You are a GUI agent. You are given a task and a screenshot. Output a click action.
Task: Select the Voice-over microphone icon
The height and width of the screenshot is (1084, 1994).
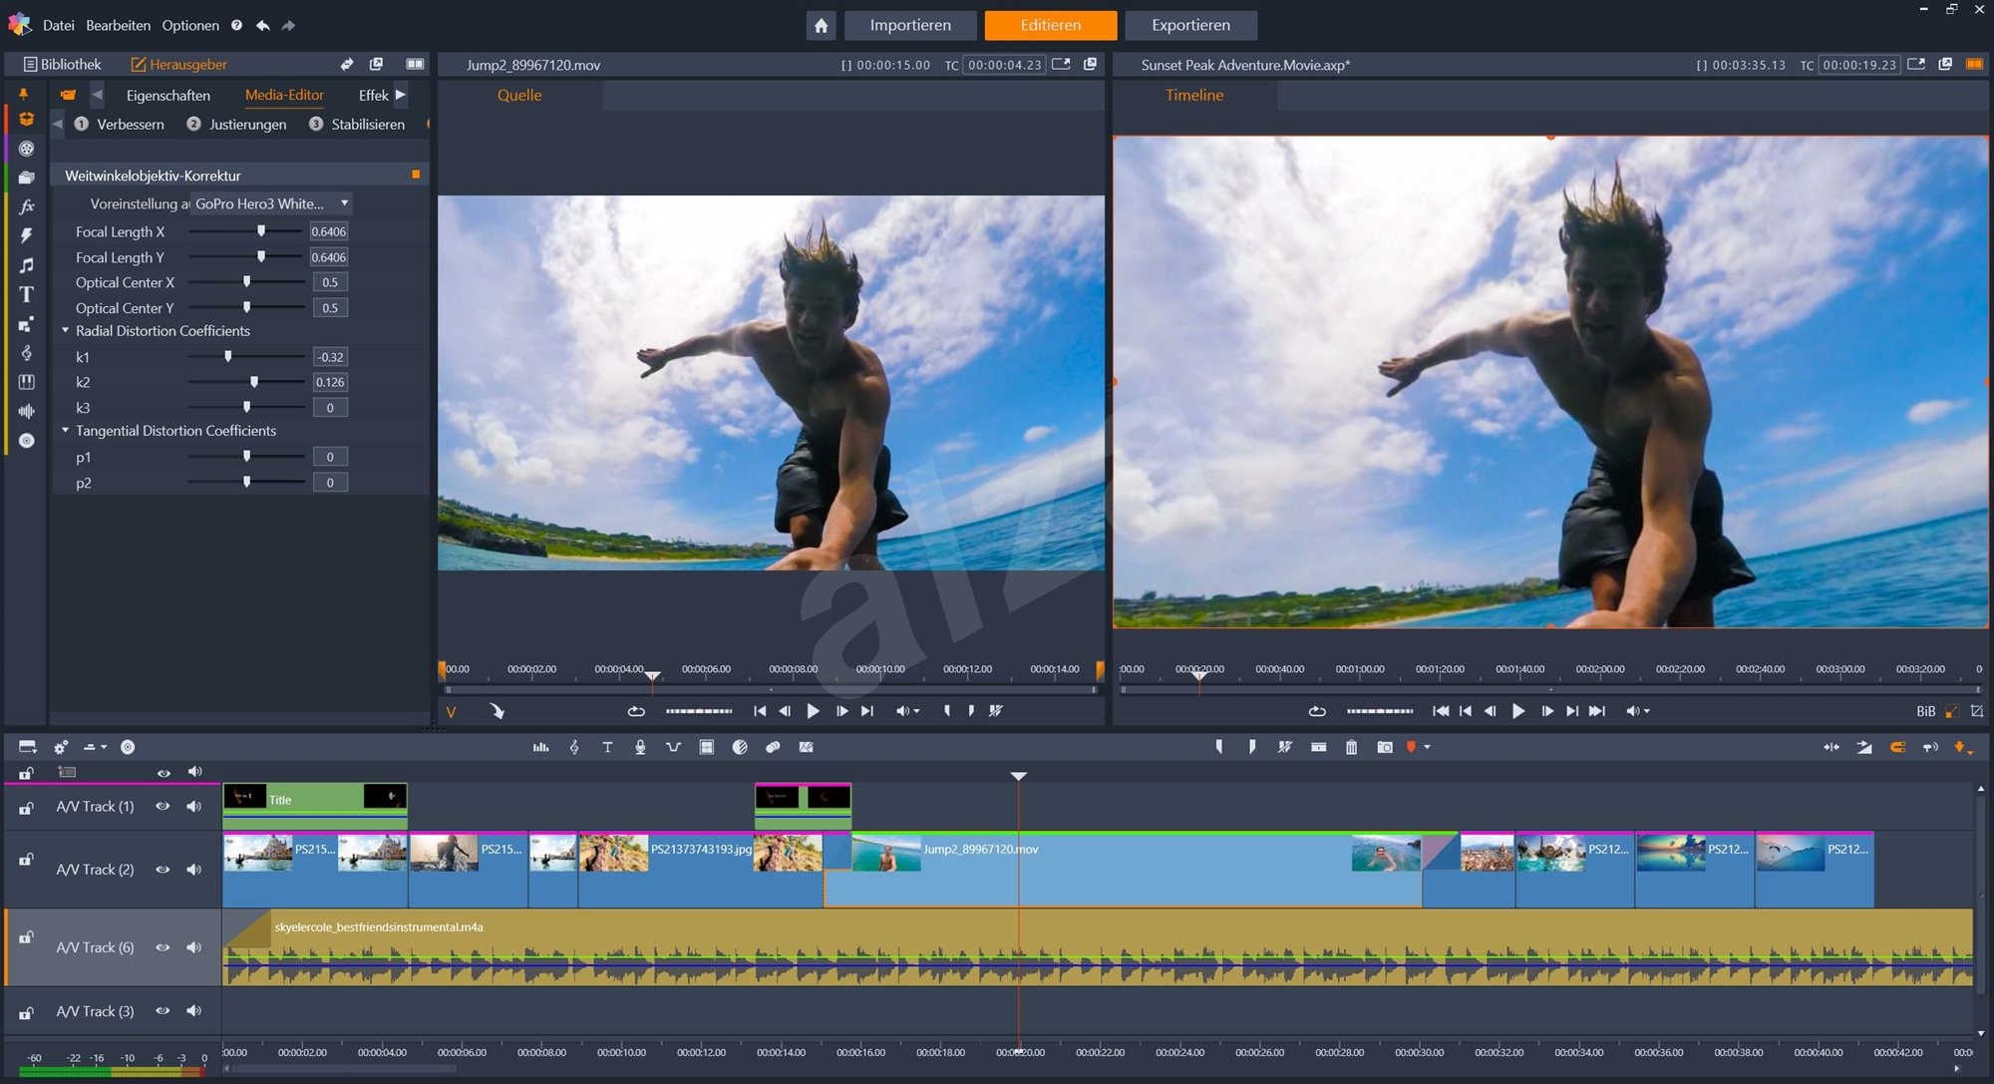tap(640, 747)
